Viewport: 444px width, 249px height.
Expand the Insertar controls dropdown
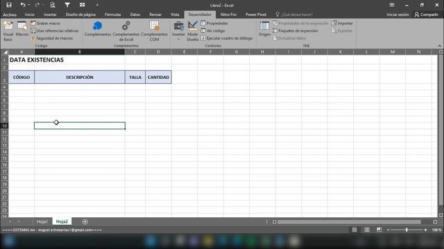click(x=178, y=31)
